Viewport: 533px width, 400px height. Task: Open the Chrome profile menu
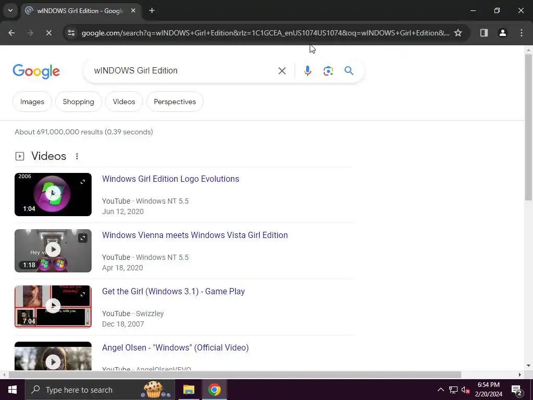pos(503,33)
